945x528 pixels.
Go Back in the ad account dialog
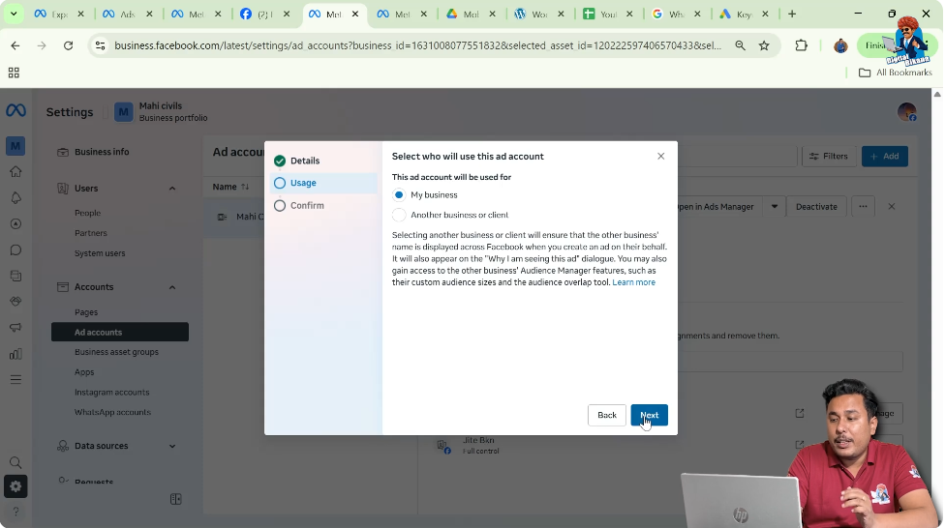606,415
